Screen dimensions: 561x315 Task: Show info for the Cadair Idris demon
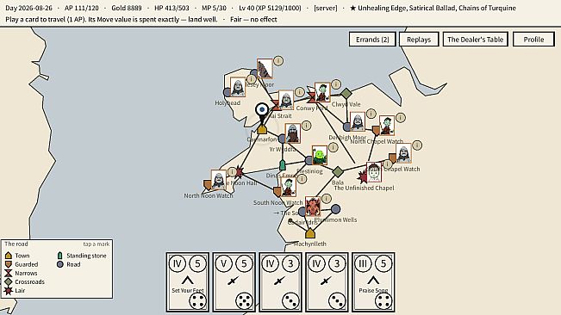click(327, 199)
